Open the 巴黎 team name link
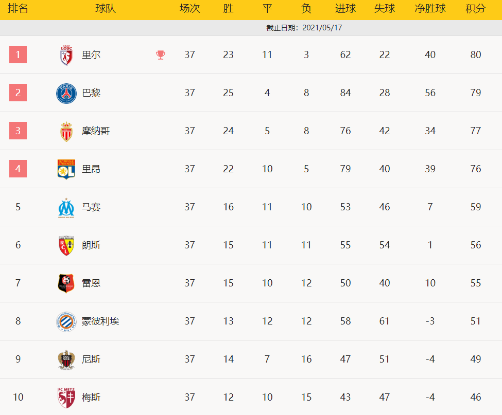The height and width of the screenshot is (415, 502). [91, 93]
